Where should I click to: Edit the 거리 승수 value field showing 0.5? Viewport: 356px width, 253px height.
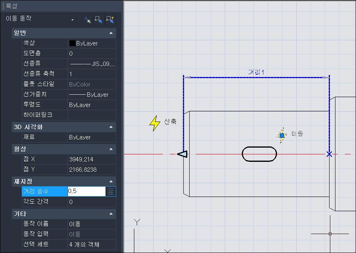coord(87,191)
